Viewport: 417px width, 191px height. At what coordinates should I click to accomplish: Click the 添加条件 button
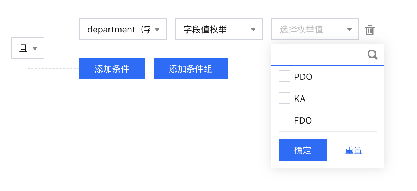[112, 69]
